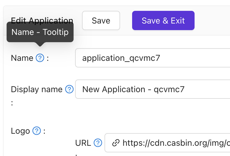Click the Save button
Viewport: 230px width, 156px height.
coord(101,20)
